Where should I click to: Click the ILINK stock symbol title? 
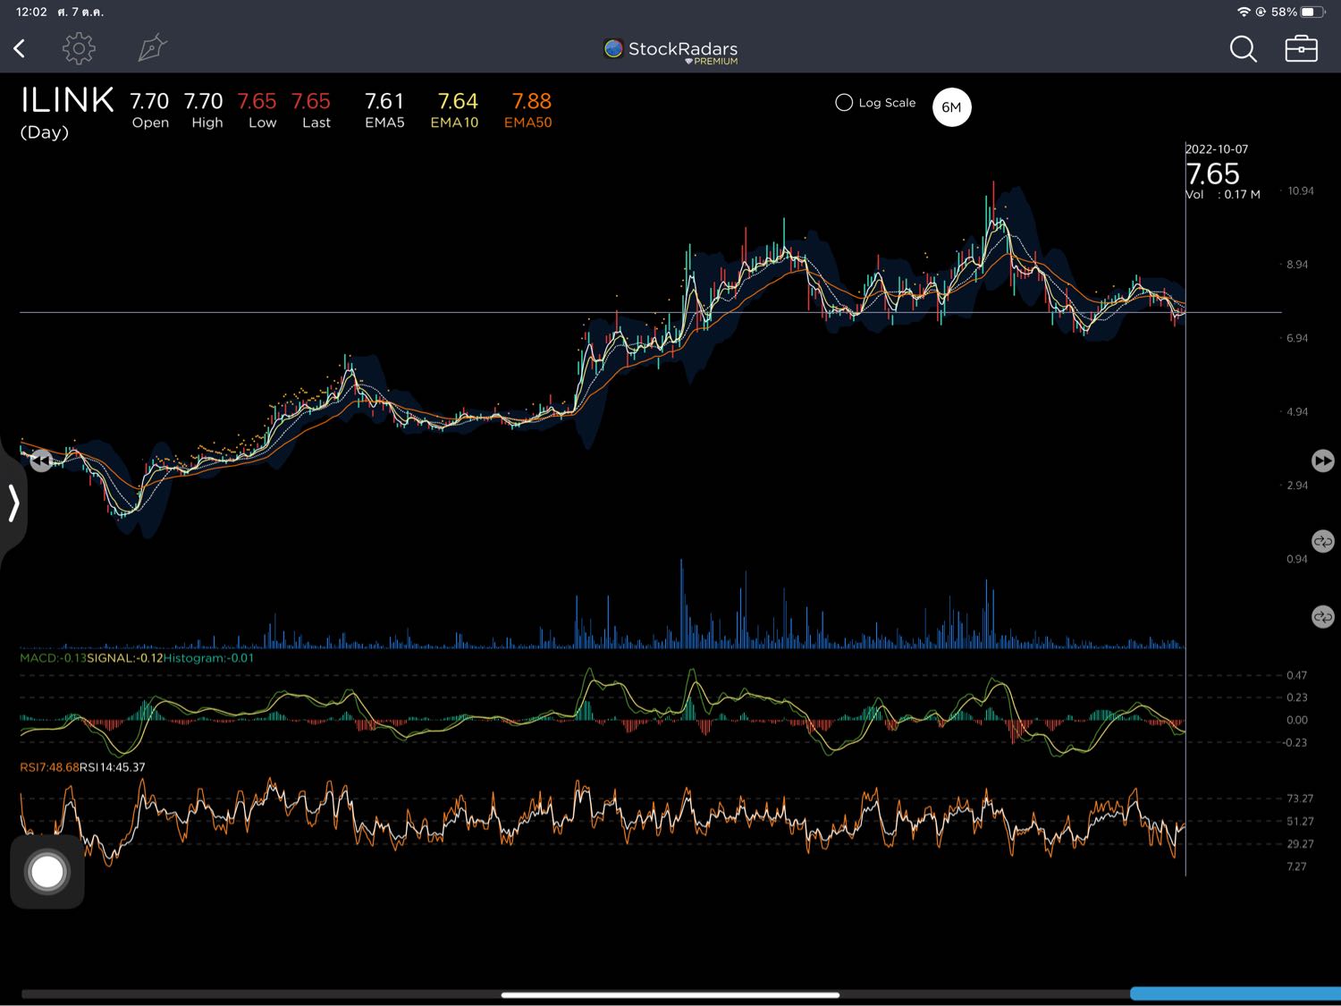[67, 100]
